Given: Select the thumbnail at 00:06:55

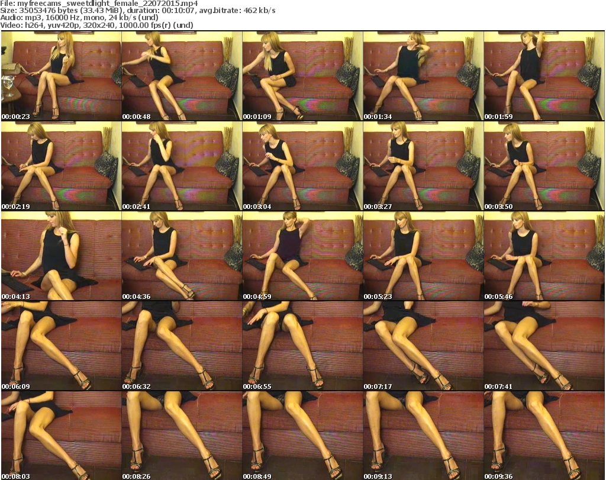Looking at the screenshot, I should (302, 346).
